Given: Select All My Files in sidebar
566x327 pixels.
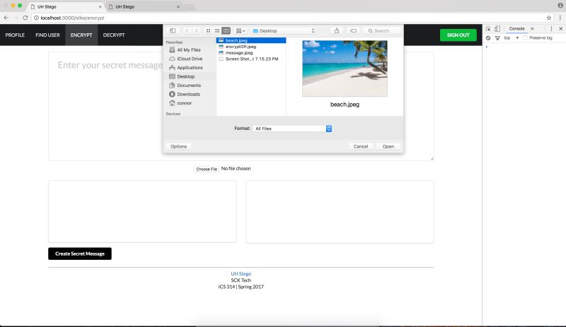Looking at the screenshot, I should point(188,49).
